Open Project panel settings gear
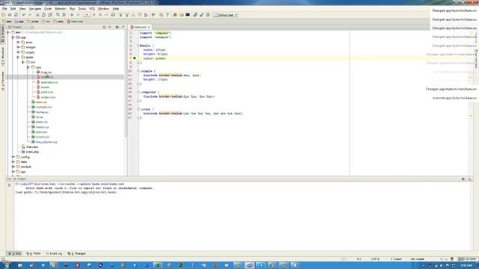The width and height of the screenshot is (479, 269). point(117,27)
